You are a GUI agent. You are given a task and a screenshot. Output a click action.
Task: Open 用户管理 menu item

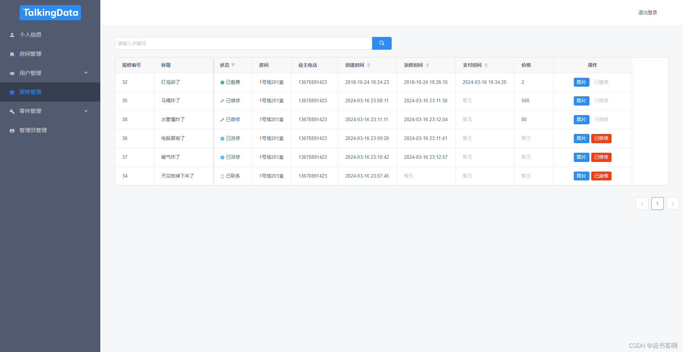[50, 73]
